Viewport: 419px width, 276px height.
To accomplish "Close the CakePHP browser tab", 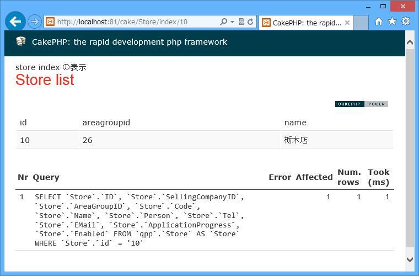I will pos(347,23).
